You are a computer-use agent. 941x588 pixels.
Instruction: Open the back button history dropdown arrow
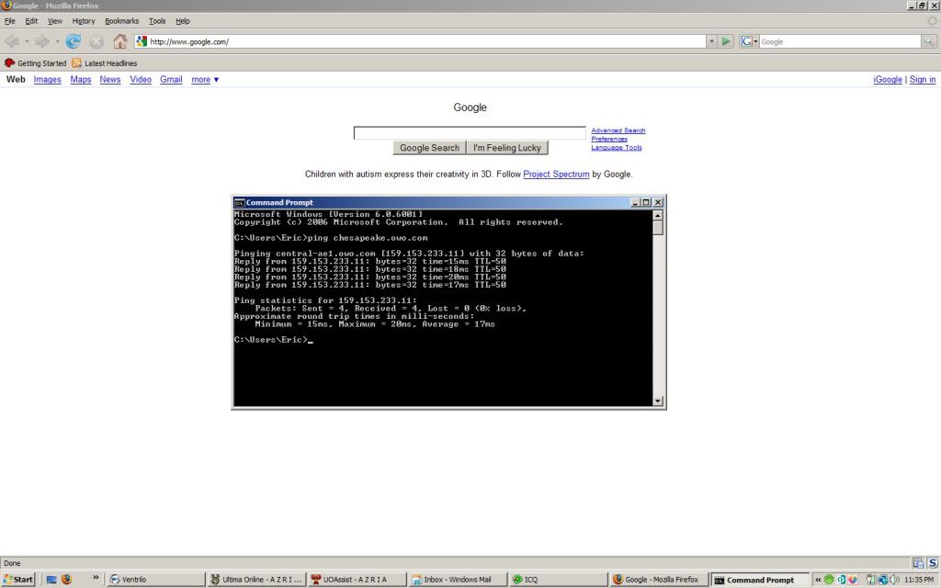coord(27,41)
